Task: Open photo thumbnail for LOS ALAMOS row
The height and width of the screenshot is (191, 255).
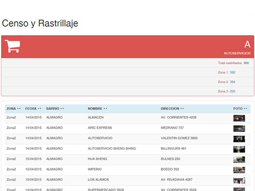Action: point(239,180)
